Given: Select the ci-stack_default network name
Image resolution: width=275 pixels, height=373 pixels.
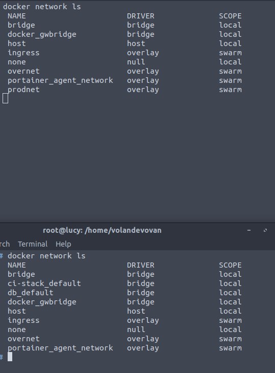Looking at the screenshot, I should point(44,283).
